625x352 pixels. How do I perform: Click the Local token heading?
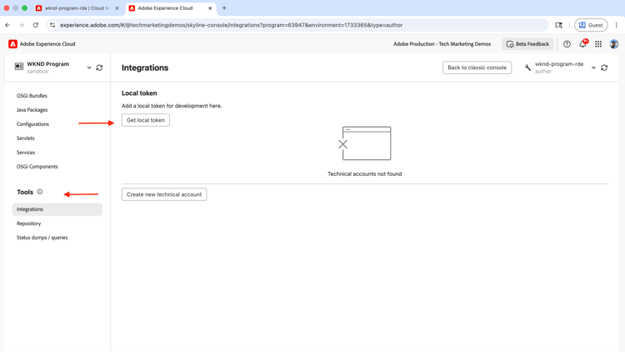coord(139,93)
